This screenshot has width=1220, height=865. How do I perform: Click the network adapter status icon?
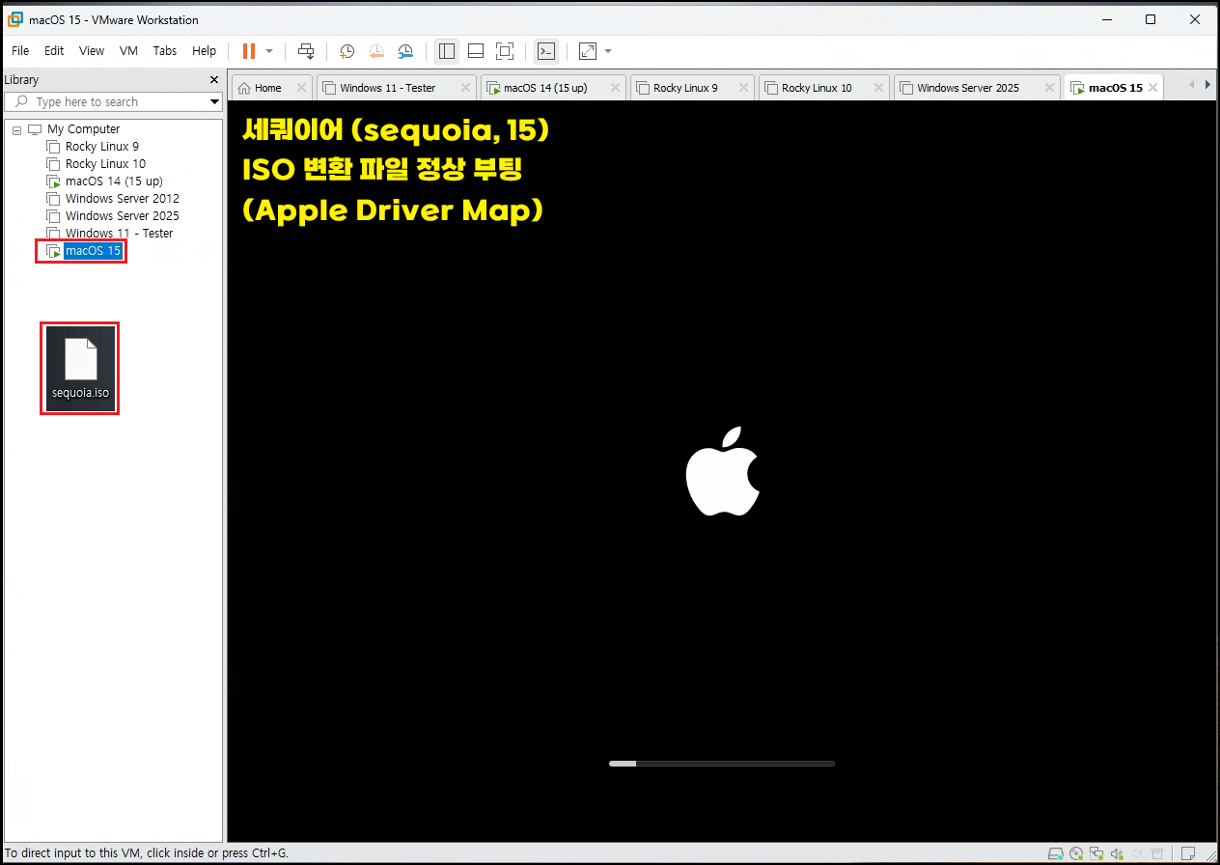1096,853
